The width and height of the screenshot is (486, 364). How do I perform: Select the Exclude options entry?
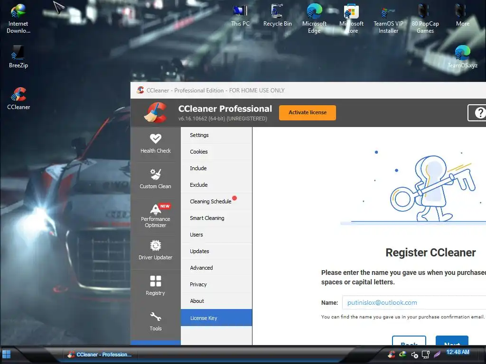click(216, 185)
